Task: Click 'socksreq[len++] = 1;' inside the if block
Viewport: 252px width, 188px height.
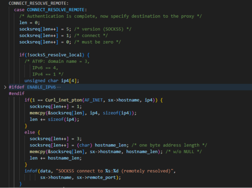Action: coord(55,107)
